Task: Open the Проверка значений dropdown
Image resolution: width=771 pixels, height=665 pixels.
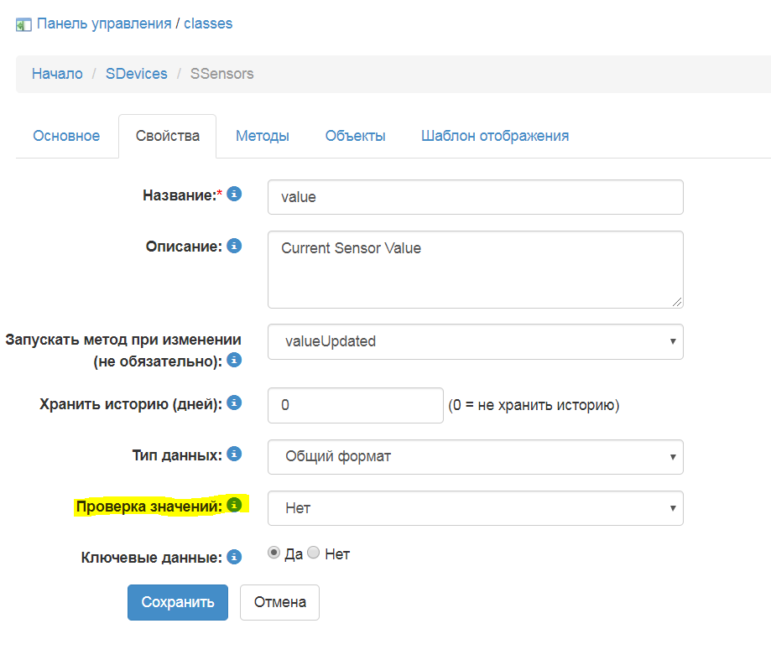Action: 475,508
